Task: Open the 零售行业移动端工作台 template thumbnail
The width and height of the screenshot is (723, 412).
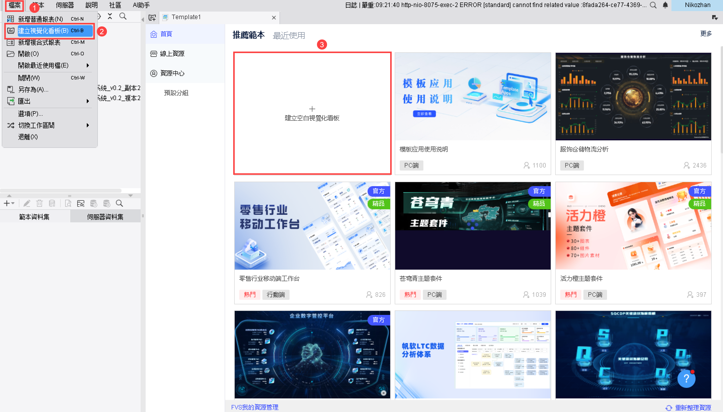Action: (x=312, y=226)
